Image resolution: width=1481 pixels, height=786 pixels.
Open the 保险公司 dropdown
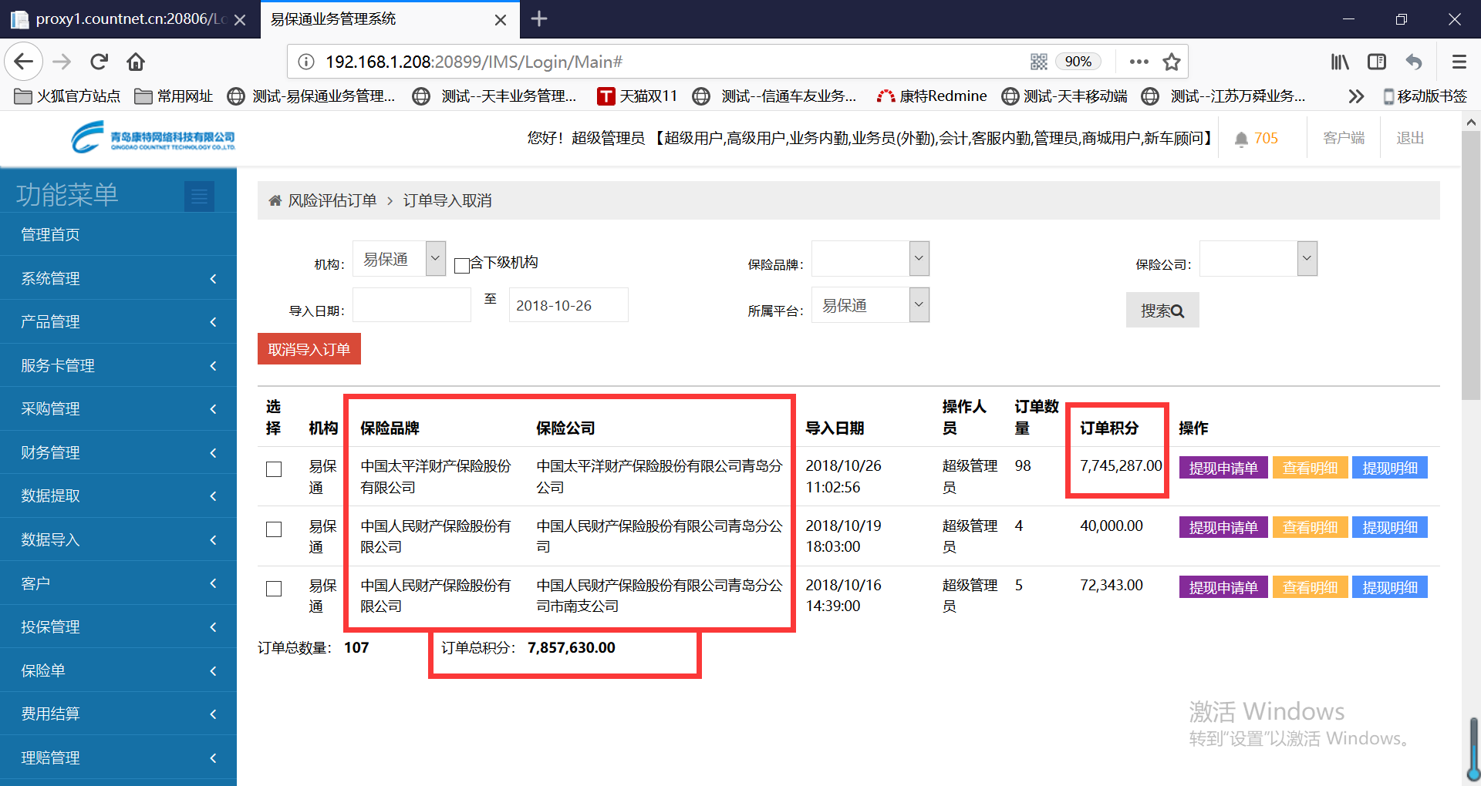click(x=1258, y=259)
